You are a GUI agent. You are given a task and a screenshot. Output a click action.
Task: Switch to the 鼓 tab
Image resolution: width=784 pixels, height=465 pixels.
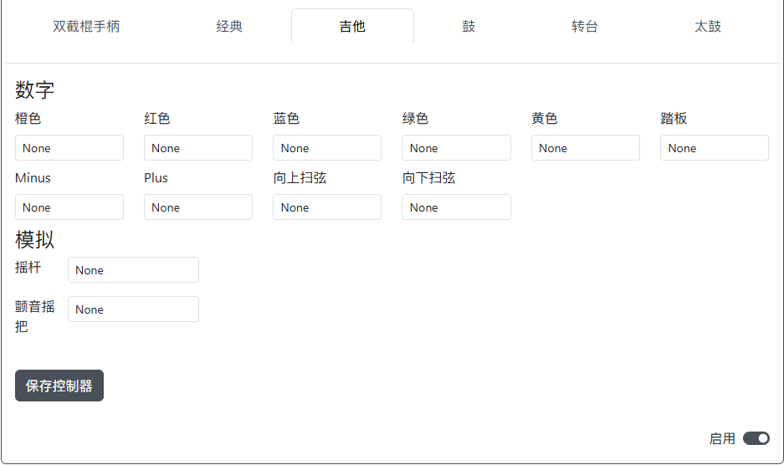click(469, 27)
